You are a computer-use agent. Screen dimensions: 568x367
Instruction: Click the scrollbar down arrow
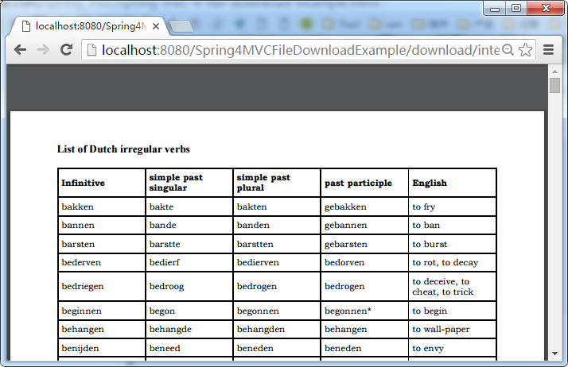(x=554, y=353)
